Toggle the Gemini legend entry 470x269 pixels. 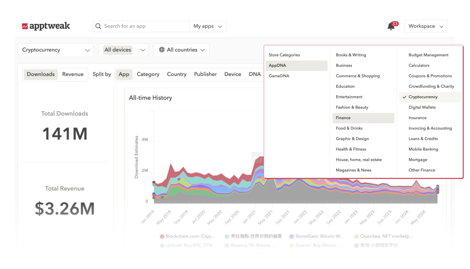[x=315, y=245]
